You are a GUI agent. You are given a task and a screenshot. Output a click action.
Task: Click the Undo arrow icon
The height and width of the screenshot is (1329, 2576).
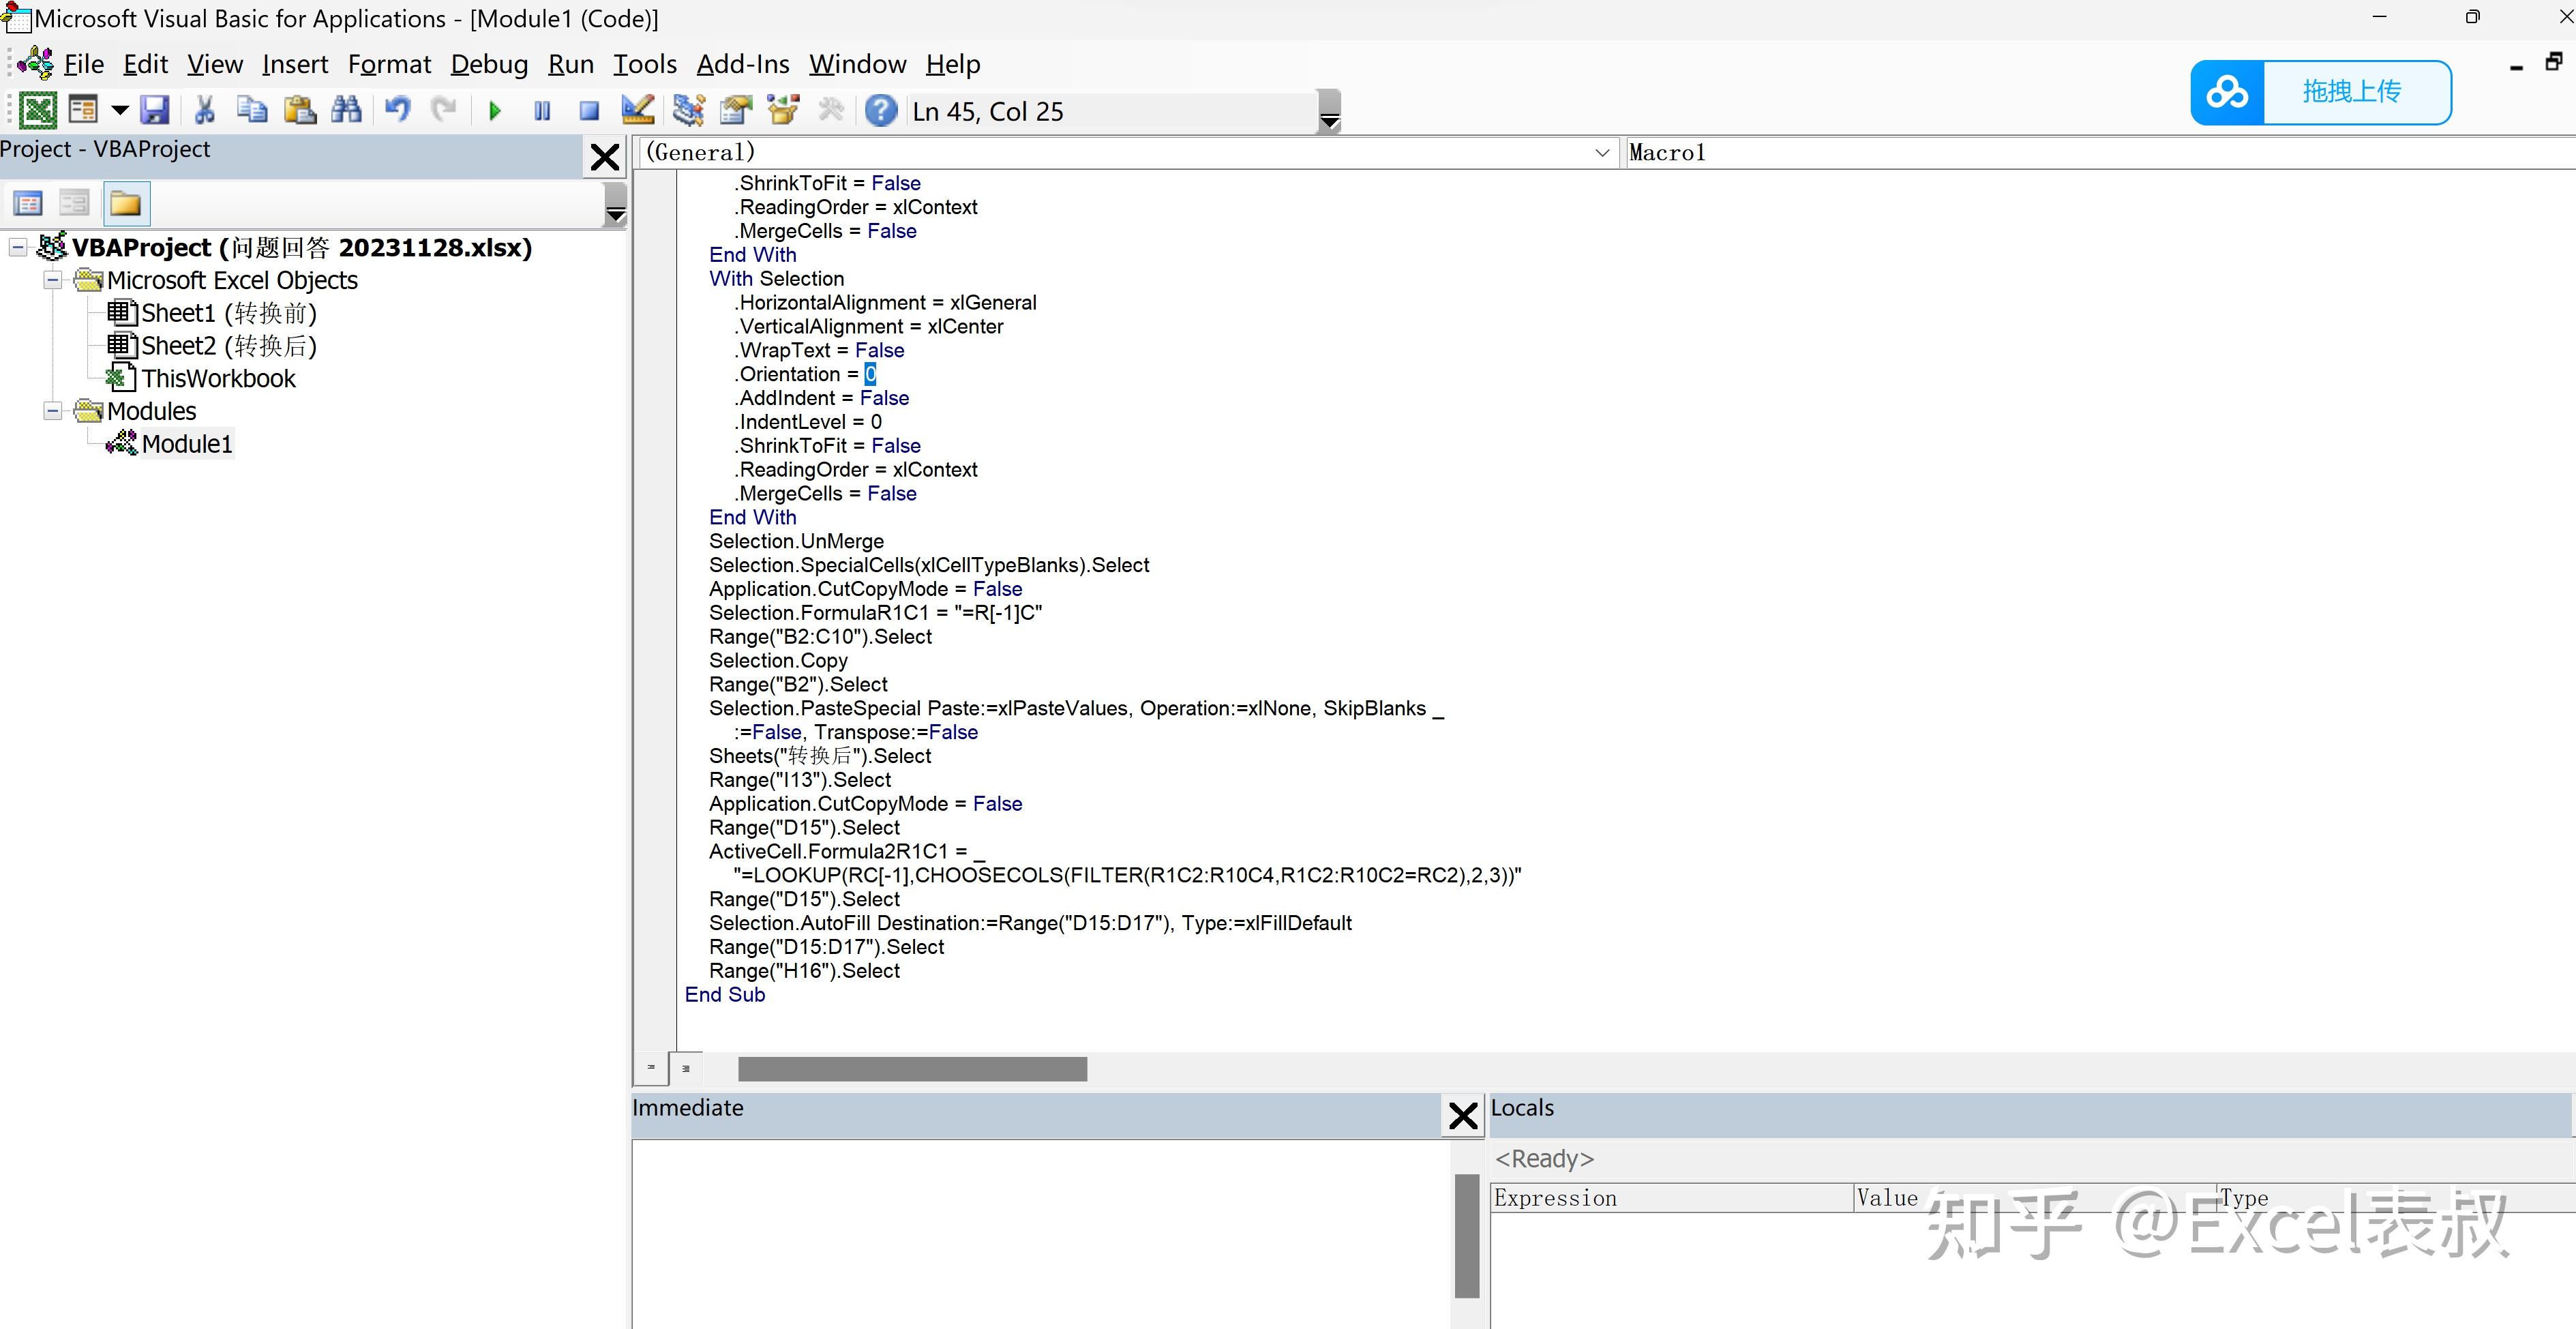coord(397,110)
